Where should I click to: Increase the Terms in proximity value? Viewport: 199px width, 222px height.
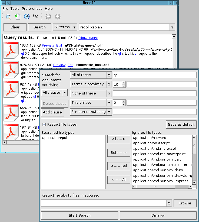click(x=124, y=83)
